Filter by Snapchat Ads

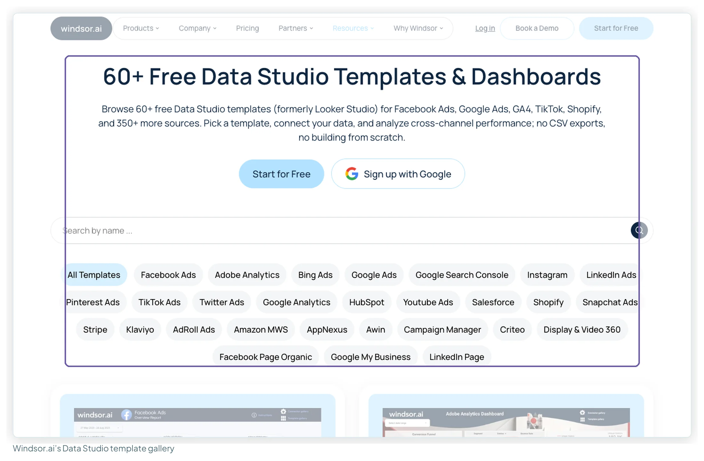pos(610,302)
